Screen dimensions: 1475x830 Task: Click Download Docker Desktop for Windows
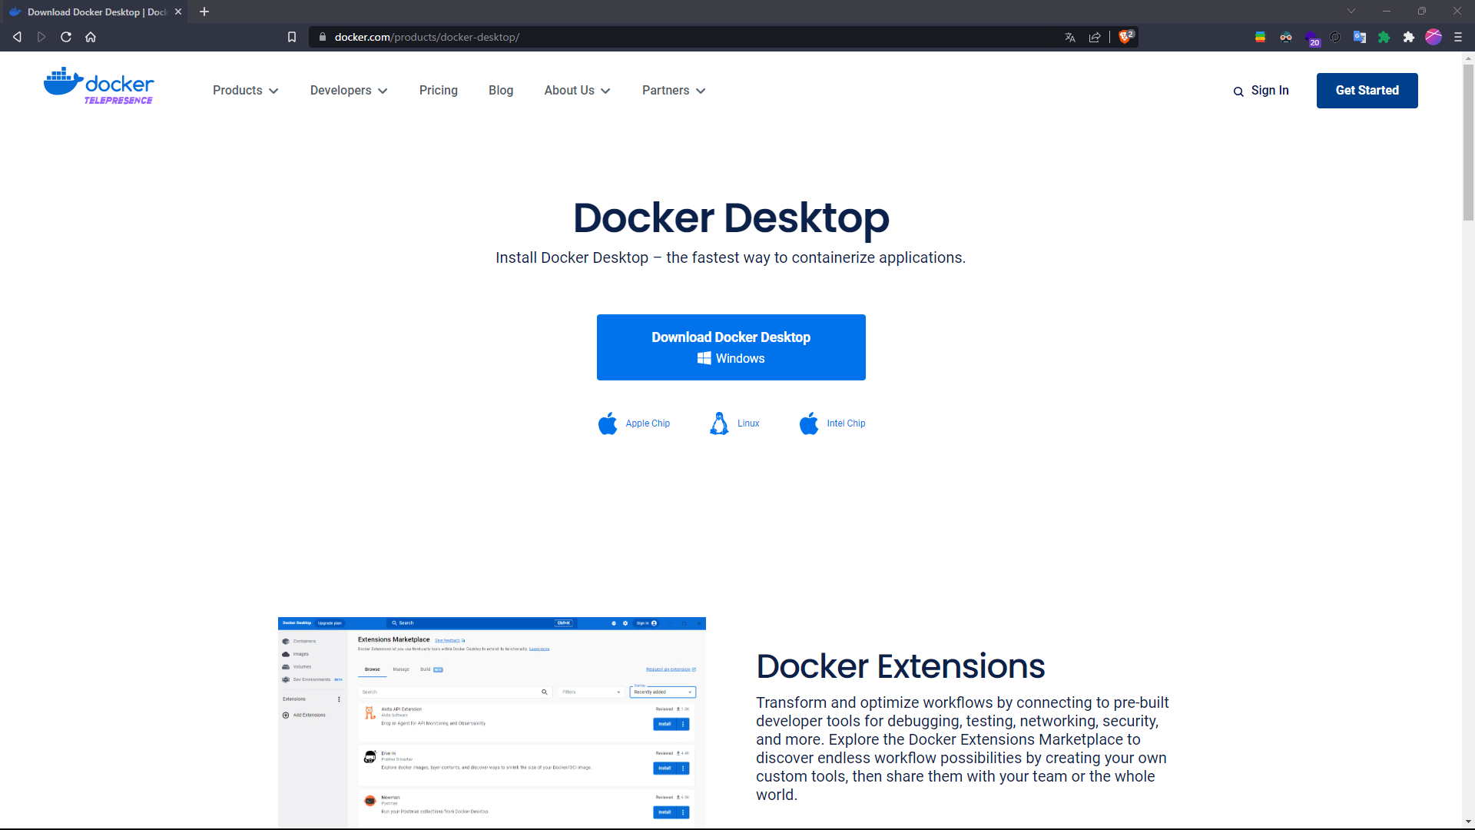click(731, 347)
